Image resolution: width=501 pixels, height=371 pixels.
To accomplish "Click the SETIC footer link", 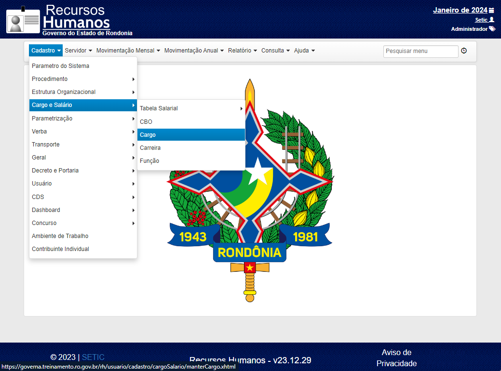I will [93, 357].
